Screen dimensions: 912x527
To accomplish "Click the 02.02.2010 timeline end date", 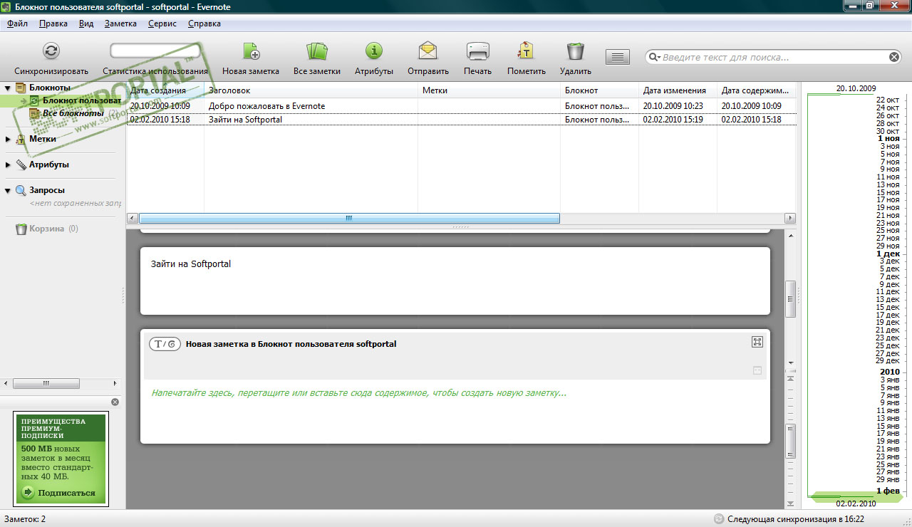I will 856,503.
